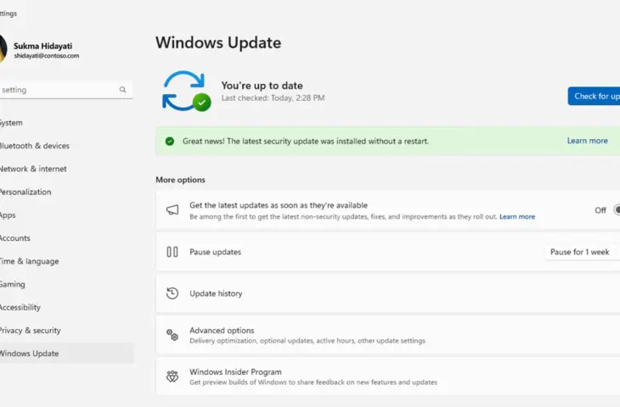Click Learn more under latest updates description
620x407 pixels.
coord(517,217)
